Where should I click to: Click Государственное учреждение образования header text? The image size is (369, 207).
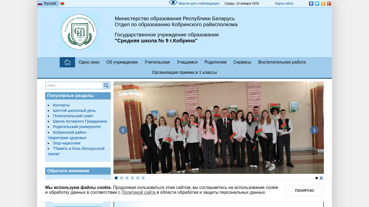pyautogui.click(x=167, y=35)
